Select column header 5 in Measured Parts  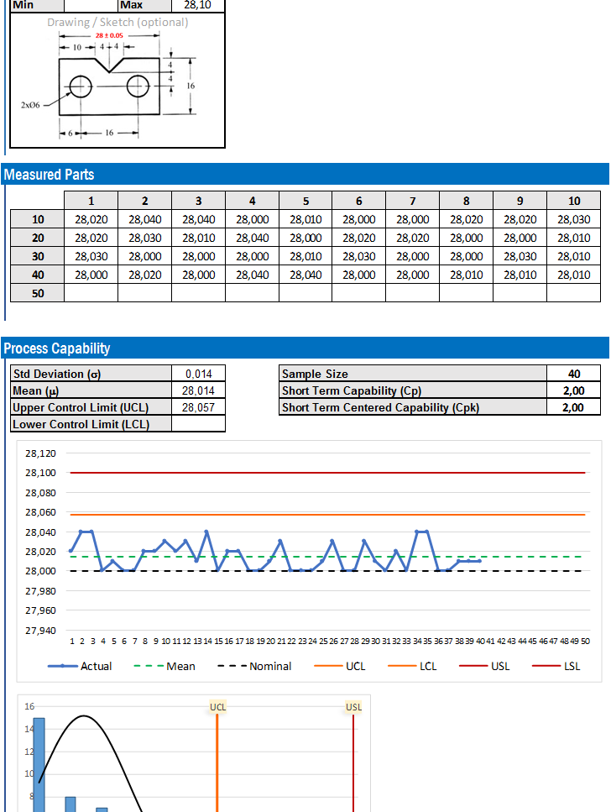pyautogui.click(x=305, y=201)
